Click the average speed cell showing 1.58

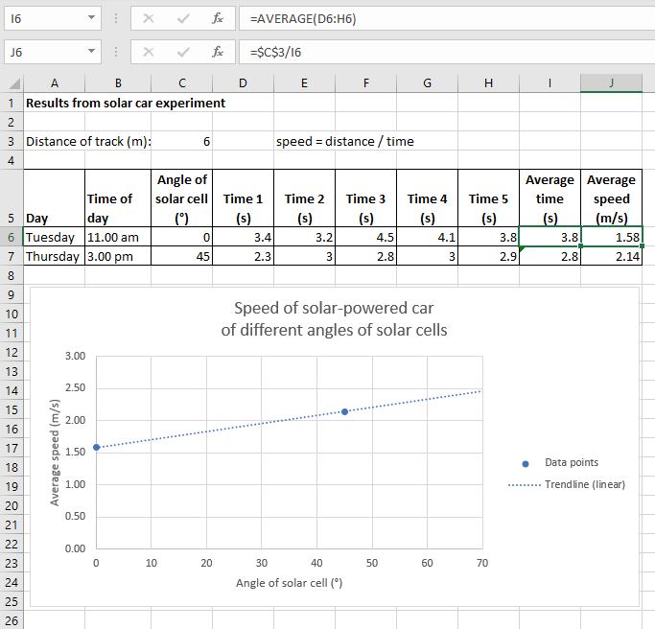coord(612,237)
